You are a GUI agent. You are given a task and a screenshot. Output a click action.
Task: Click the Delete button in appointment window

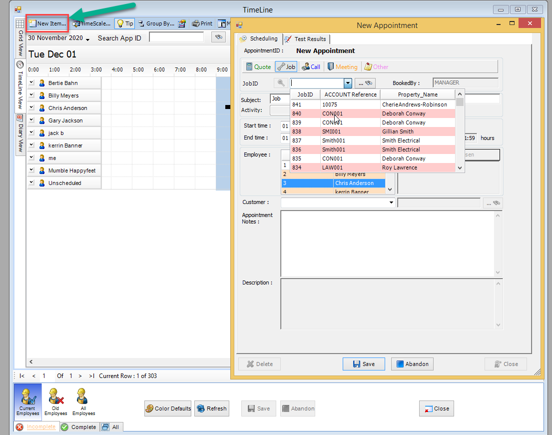pyautogui.click(x=259, y=364)
